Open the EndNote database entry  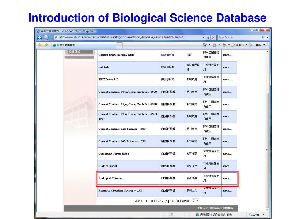(x=104, y=67)
